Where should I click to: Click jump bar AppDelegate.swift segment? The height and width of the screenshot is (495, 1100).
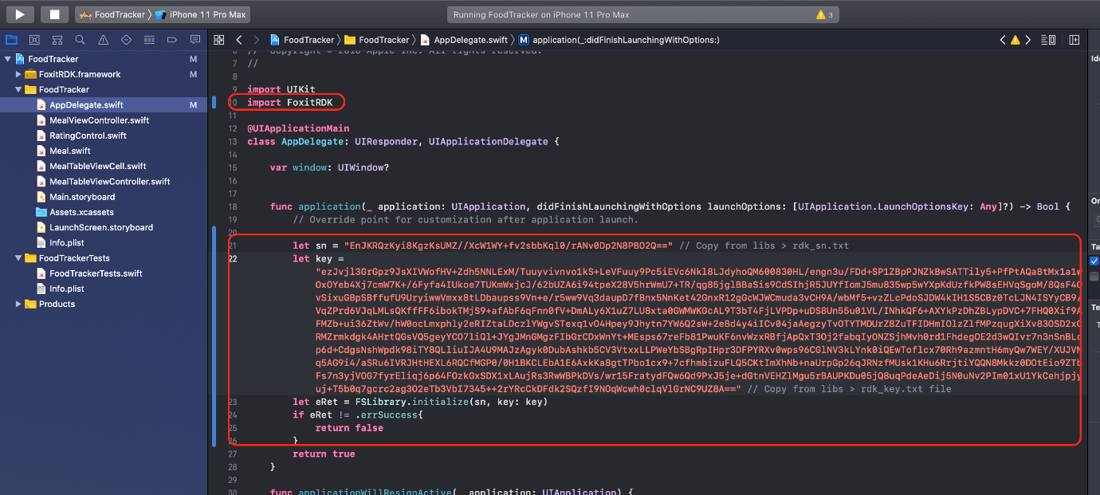pyautogui.click(x=464, y=39)
